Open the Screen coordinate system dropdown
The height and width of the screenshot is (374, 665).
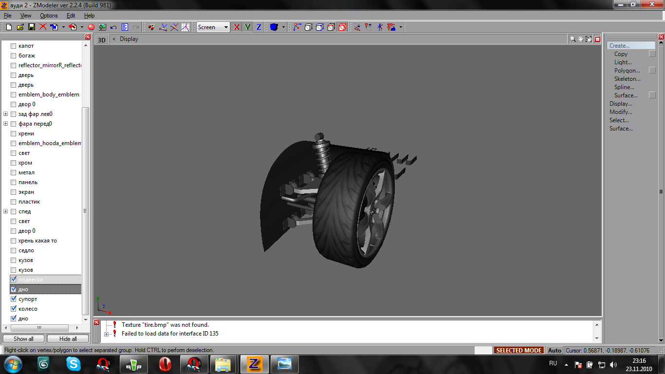(226, 27)
